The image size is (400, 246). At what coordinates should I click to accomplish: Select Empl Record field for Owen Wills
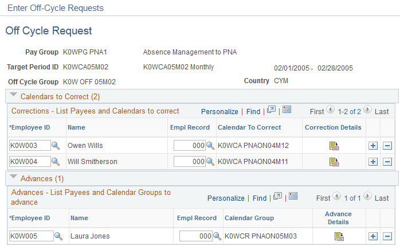[x=190, y=146]
